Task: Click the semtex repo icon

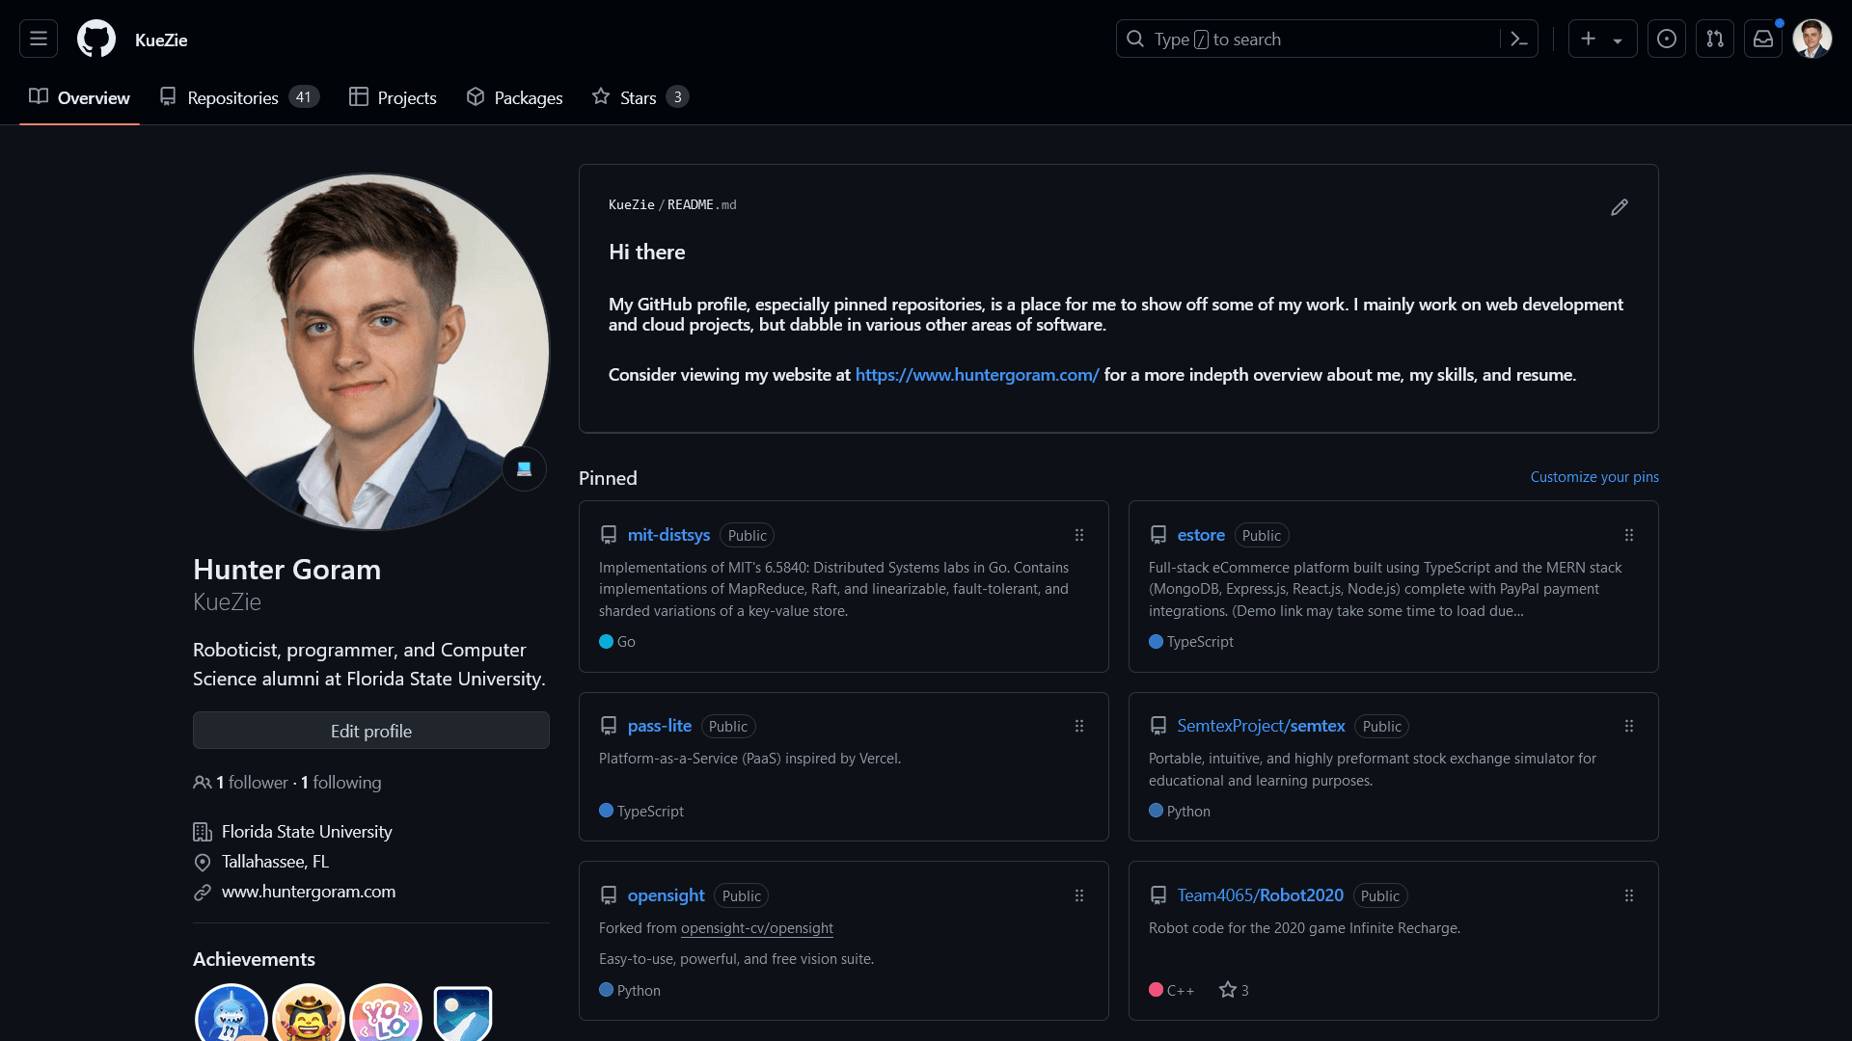Action: coord(1158,726)
